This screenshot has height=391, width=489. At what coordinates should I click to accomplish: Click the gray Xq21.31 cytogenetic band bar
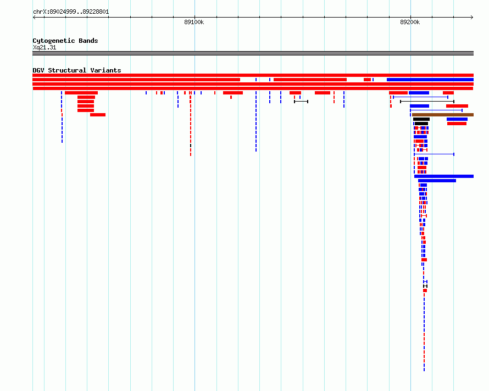[253, 53]
